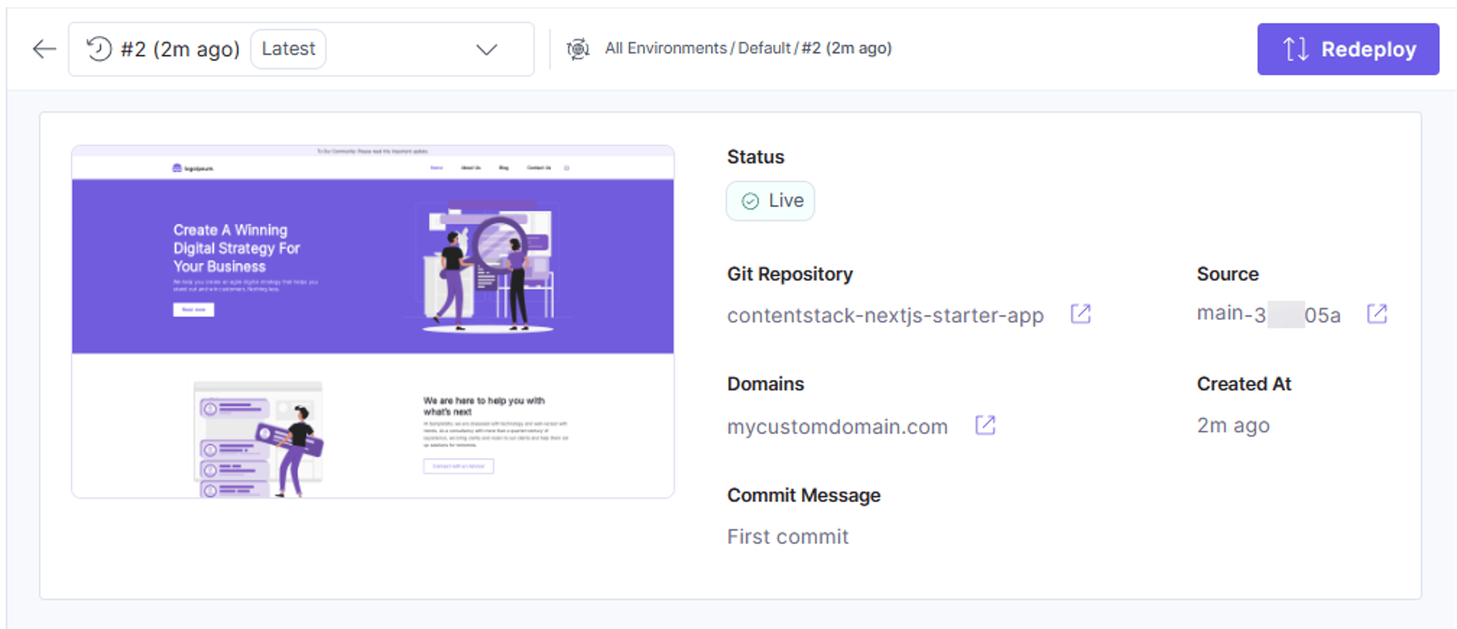Click the back arrow icon
Image resolution: width=1457 pixels, height=629 pixels.
[x=44, y=49]
